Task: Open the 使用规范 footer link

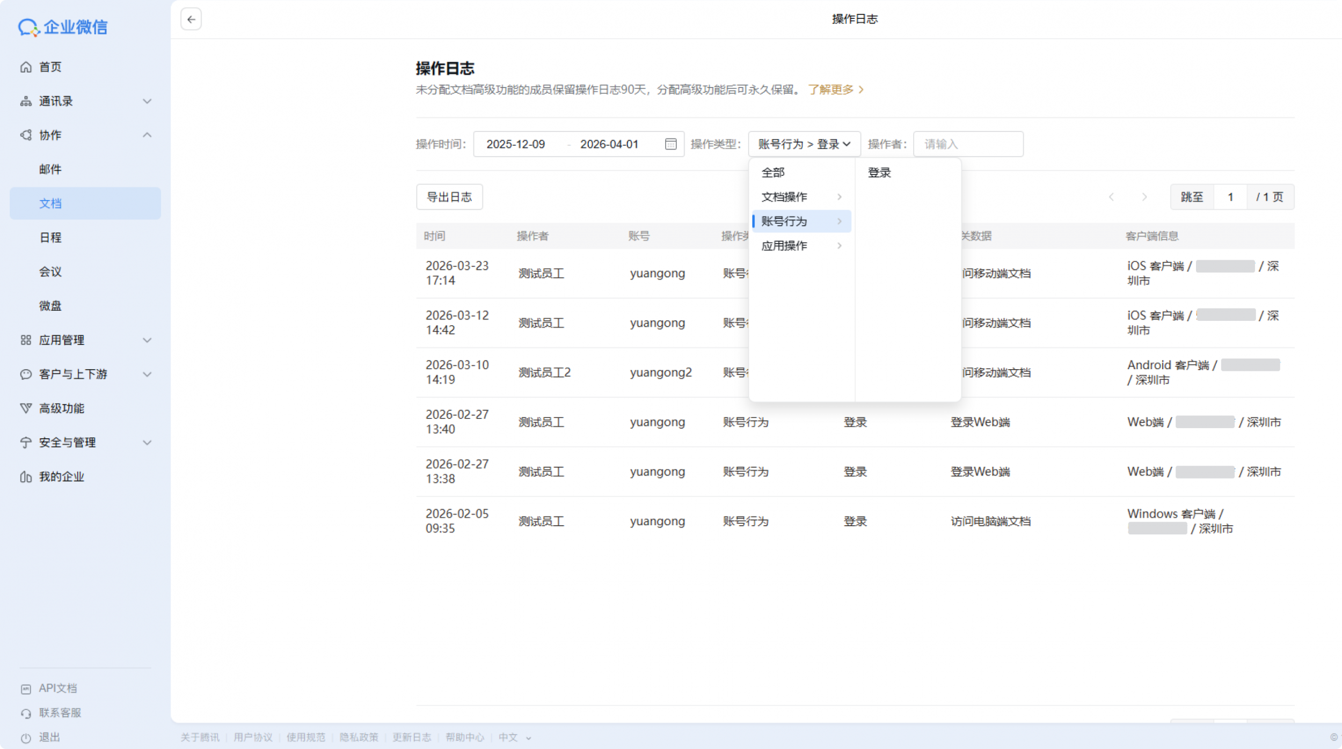Action: (x=305, y=738)
